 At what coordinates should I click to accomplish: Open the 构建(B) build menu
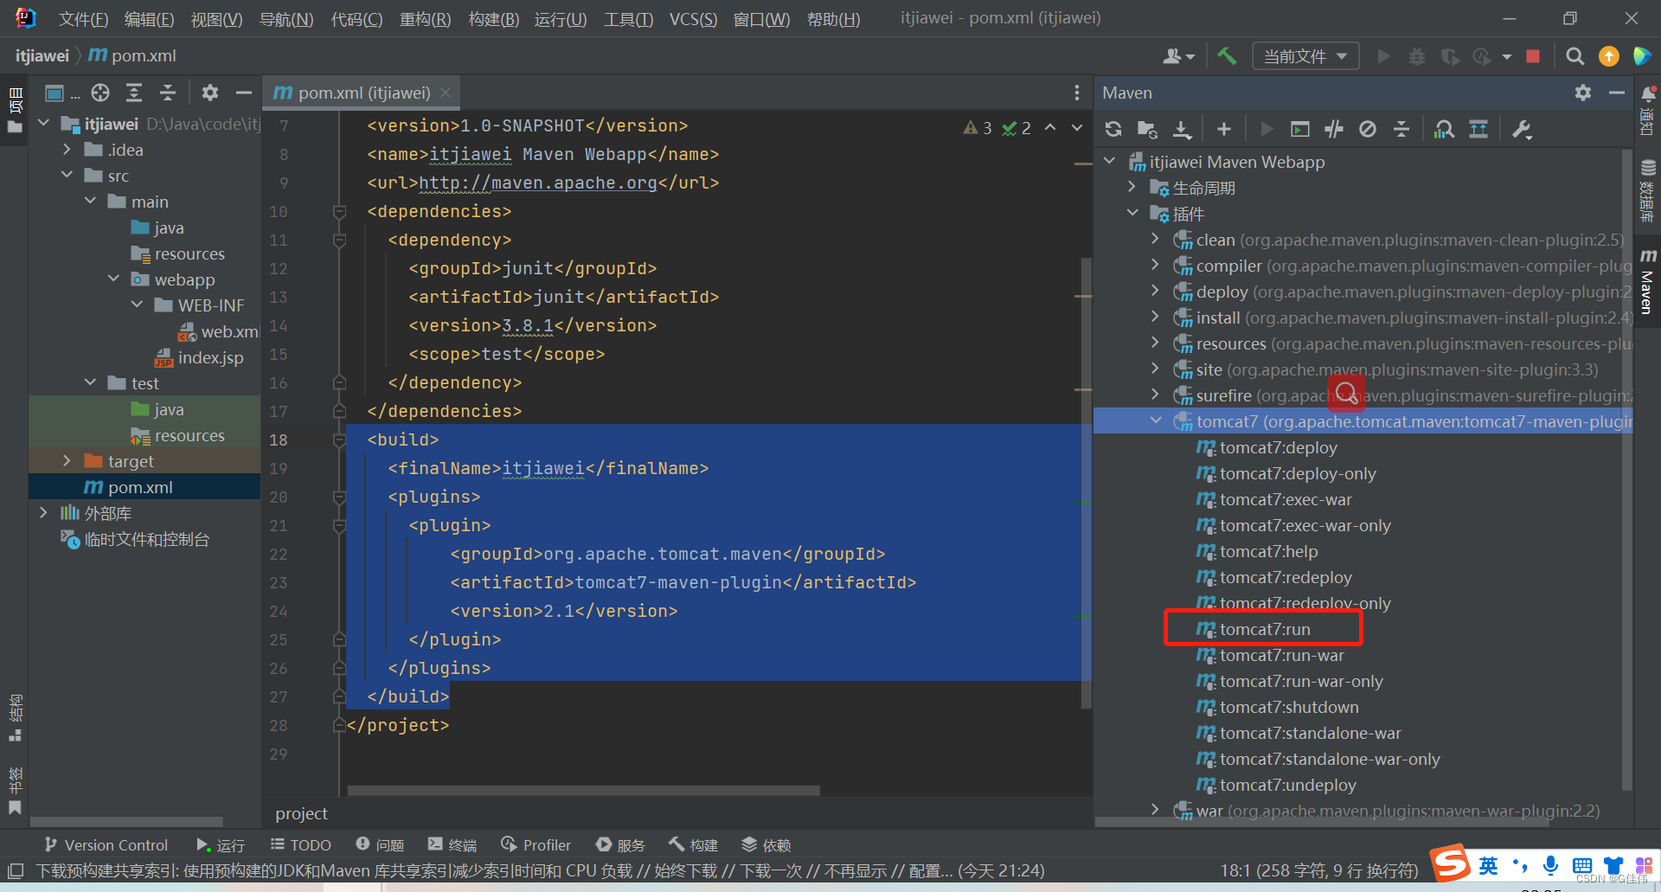493,19
